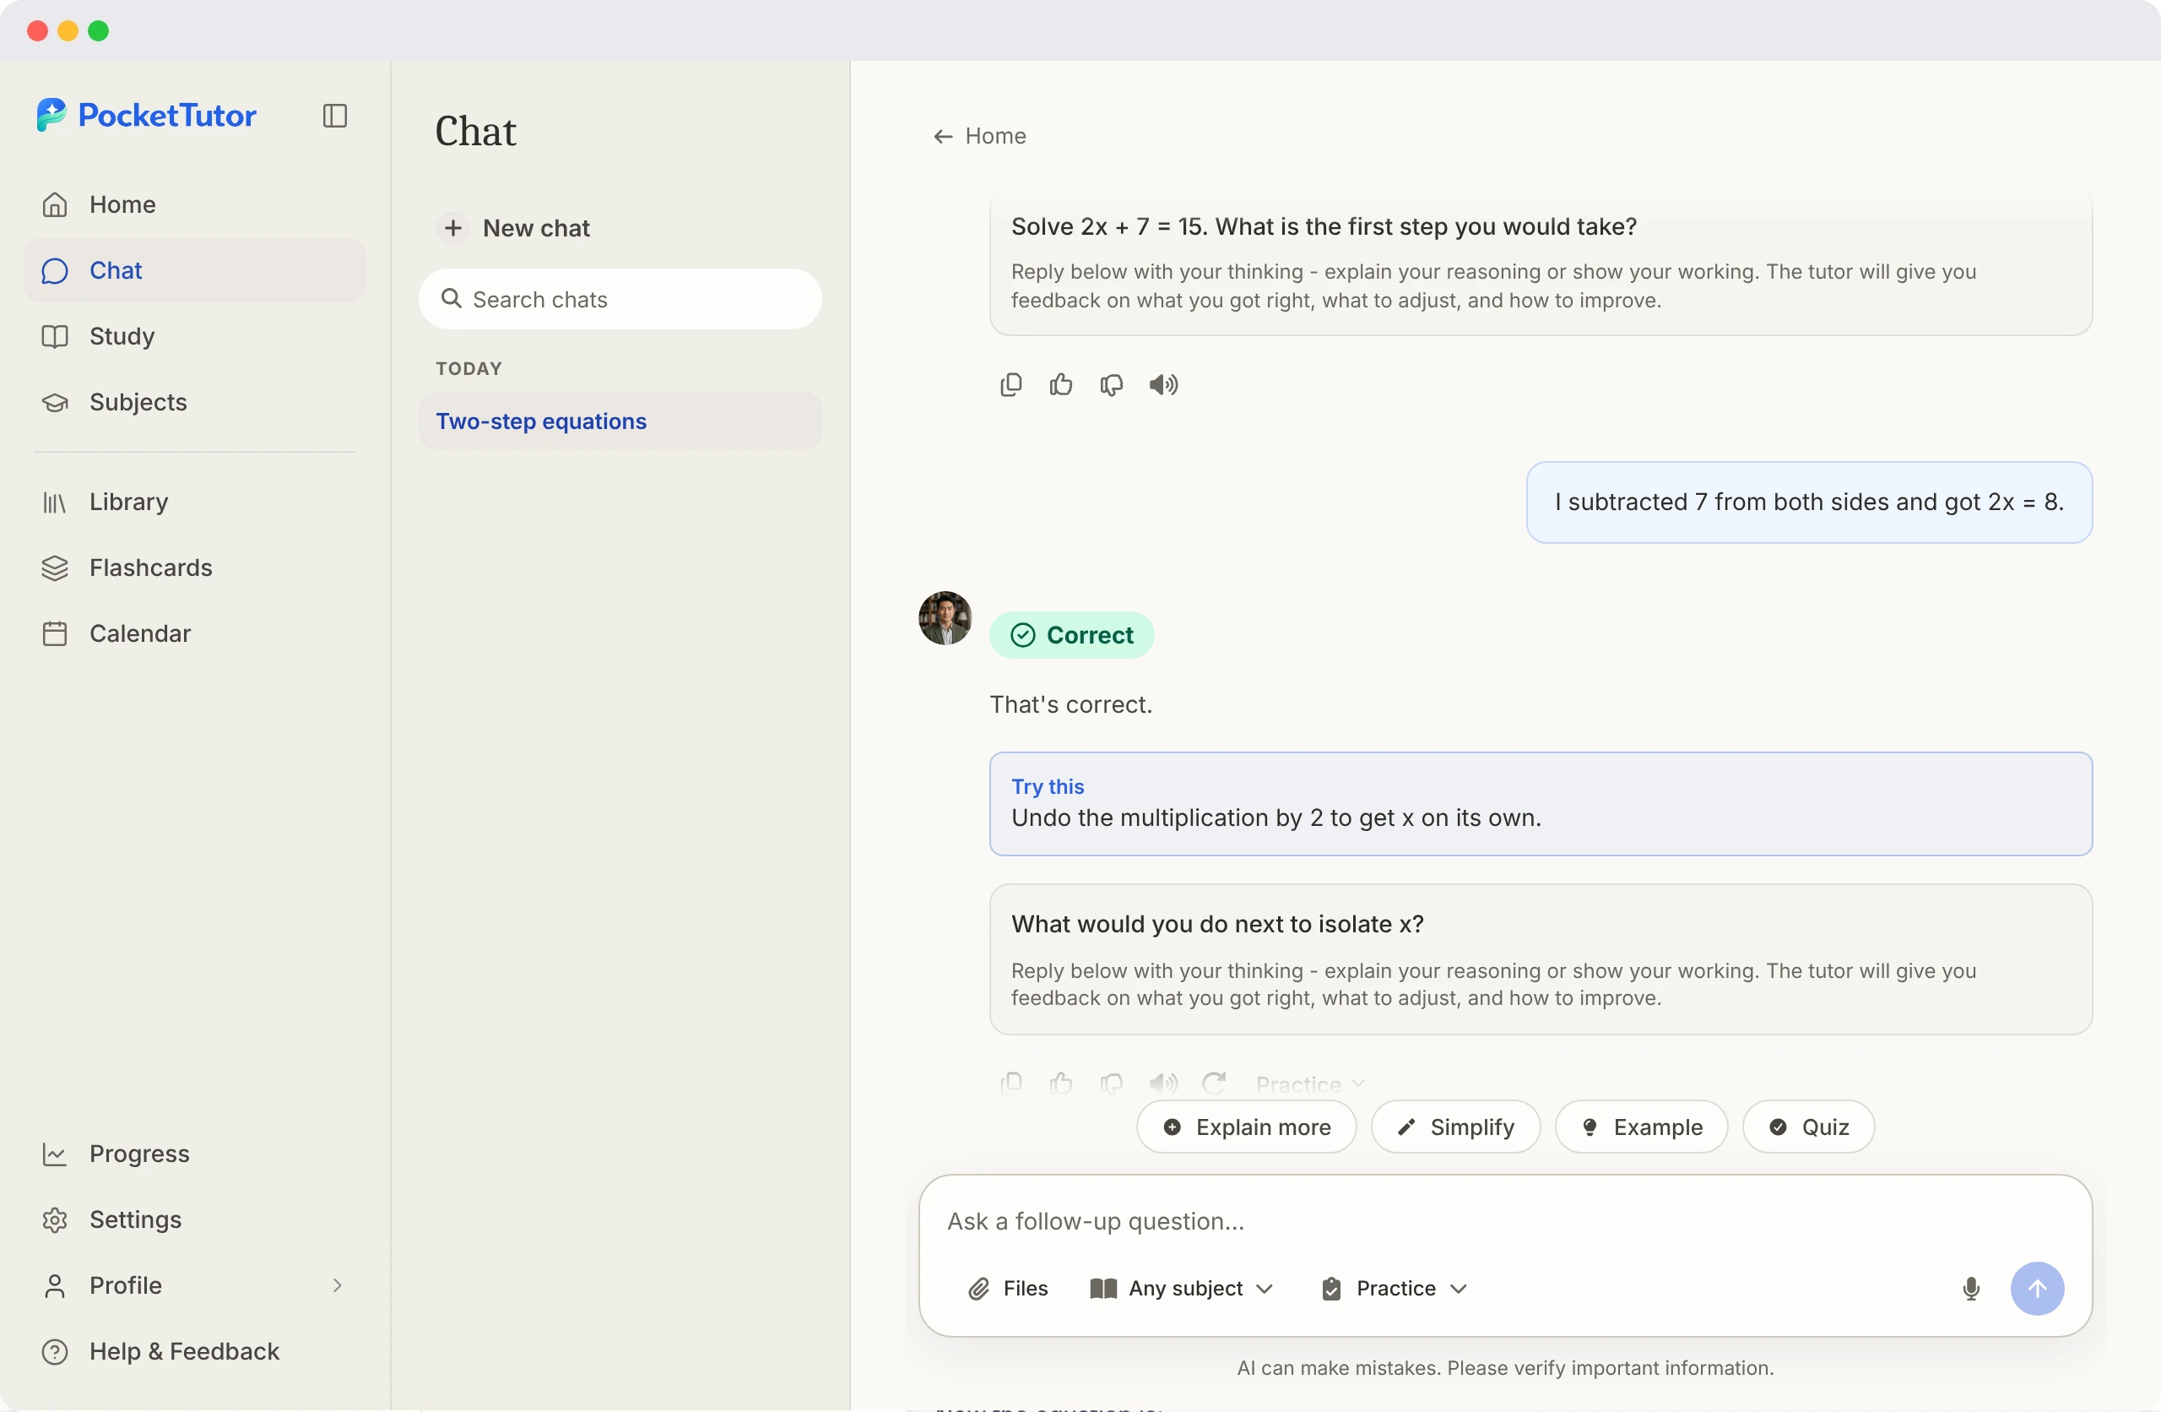Open the Two-step equations chat
This screenshot has width=2161, height=1412.
[620, 421]
